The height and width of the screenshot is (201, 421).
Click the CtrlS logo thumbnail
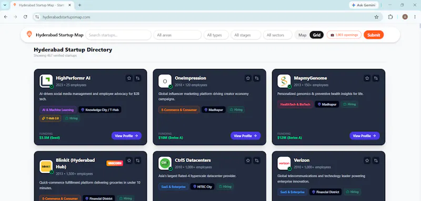tap(165, 163)
